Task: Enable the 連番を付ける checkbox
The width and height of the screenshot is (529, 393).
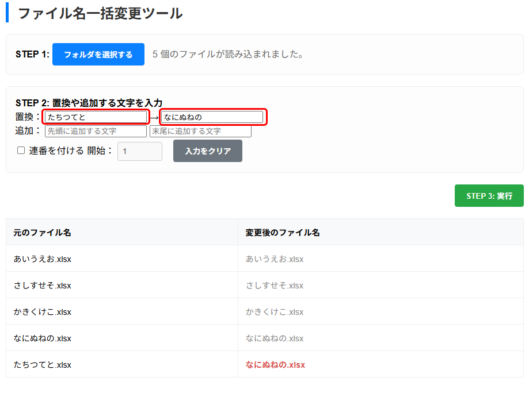Action: click(21, 151)
